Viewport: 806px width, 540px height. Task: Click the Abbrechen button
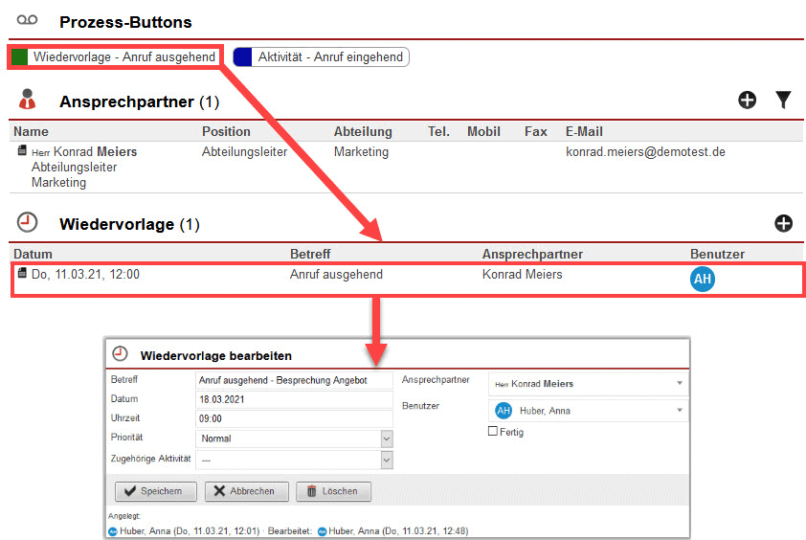[x=244, y=491]
